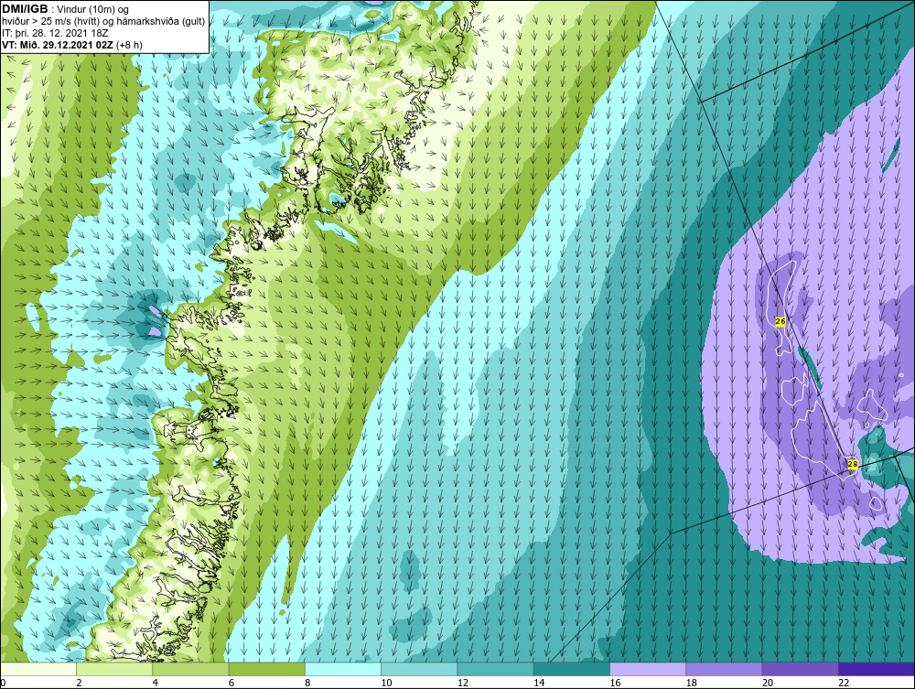
Task: Click the DMI/IGB title text
Action: click(25, 9)
